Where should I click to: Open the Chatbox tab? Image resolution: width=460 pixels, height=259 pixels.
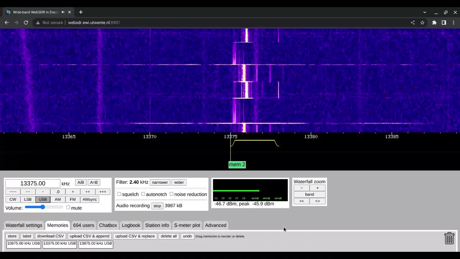(x=108, y=225)
